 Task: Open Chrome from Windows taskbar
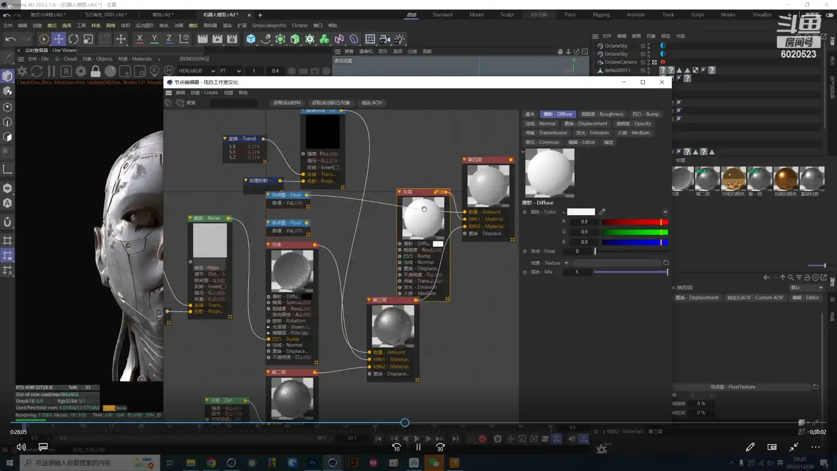pos(211,463)
